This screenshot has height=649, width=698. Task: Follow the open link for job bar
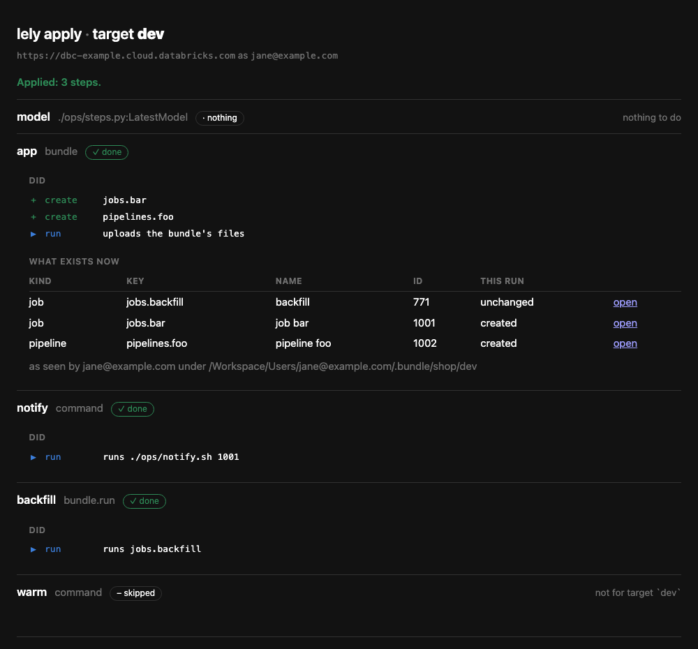point(625,323)
